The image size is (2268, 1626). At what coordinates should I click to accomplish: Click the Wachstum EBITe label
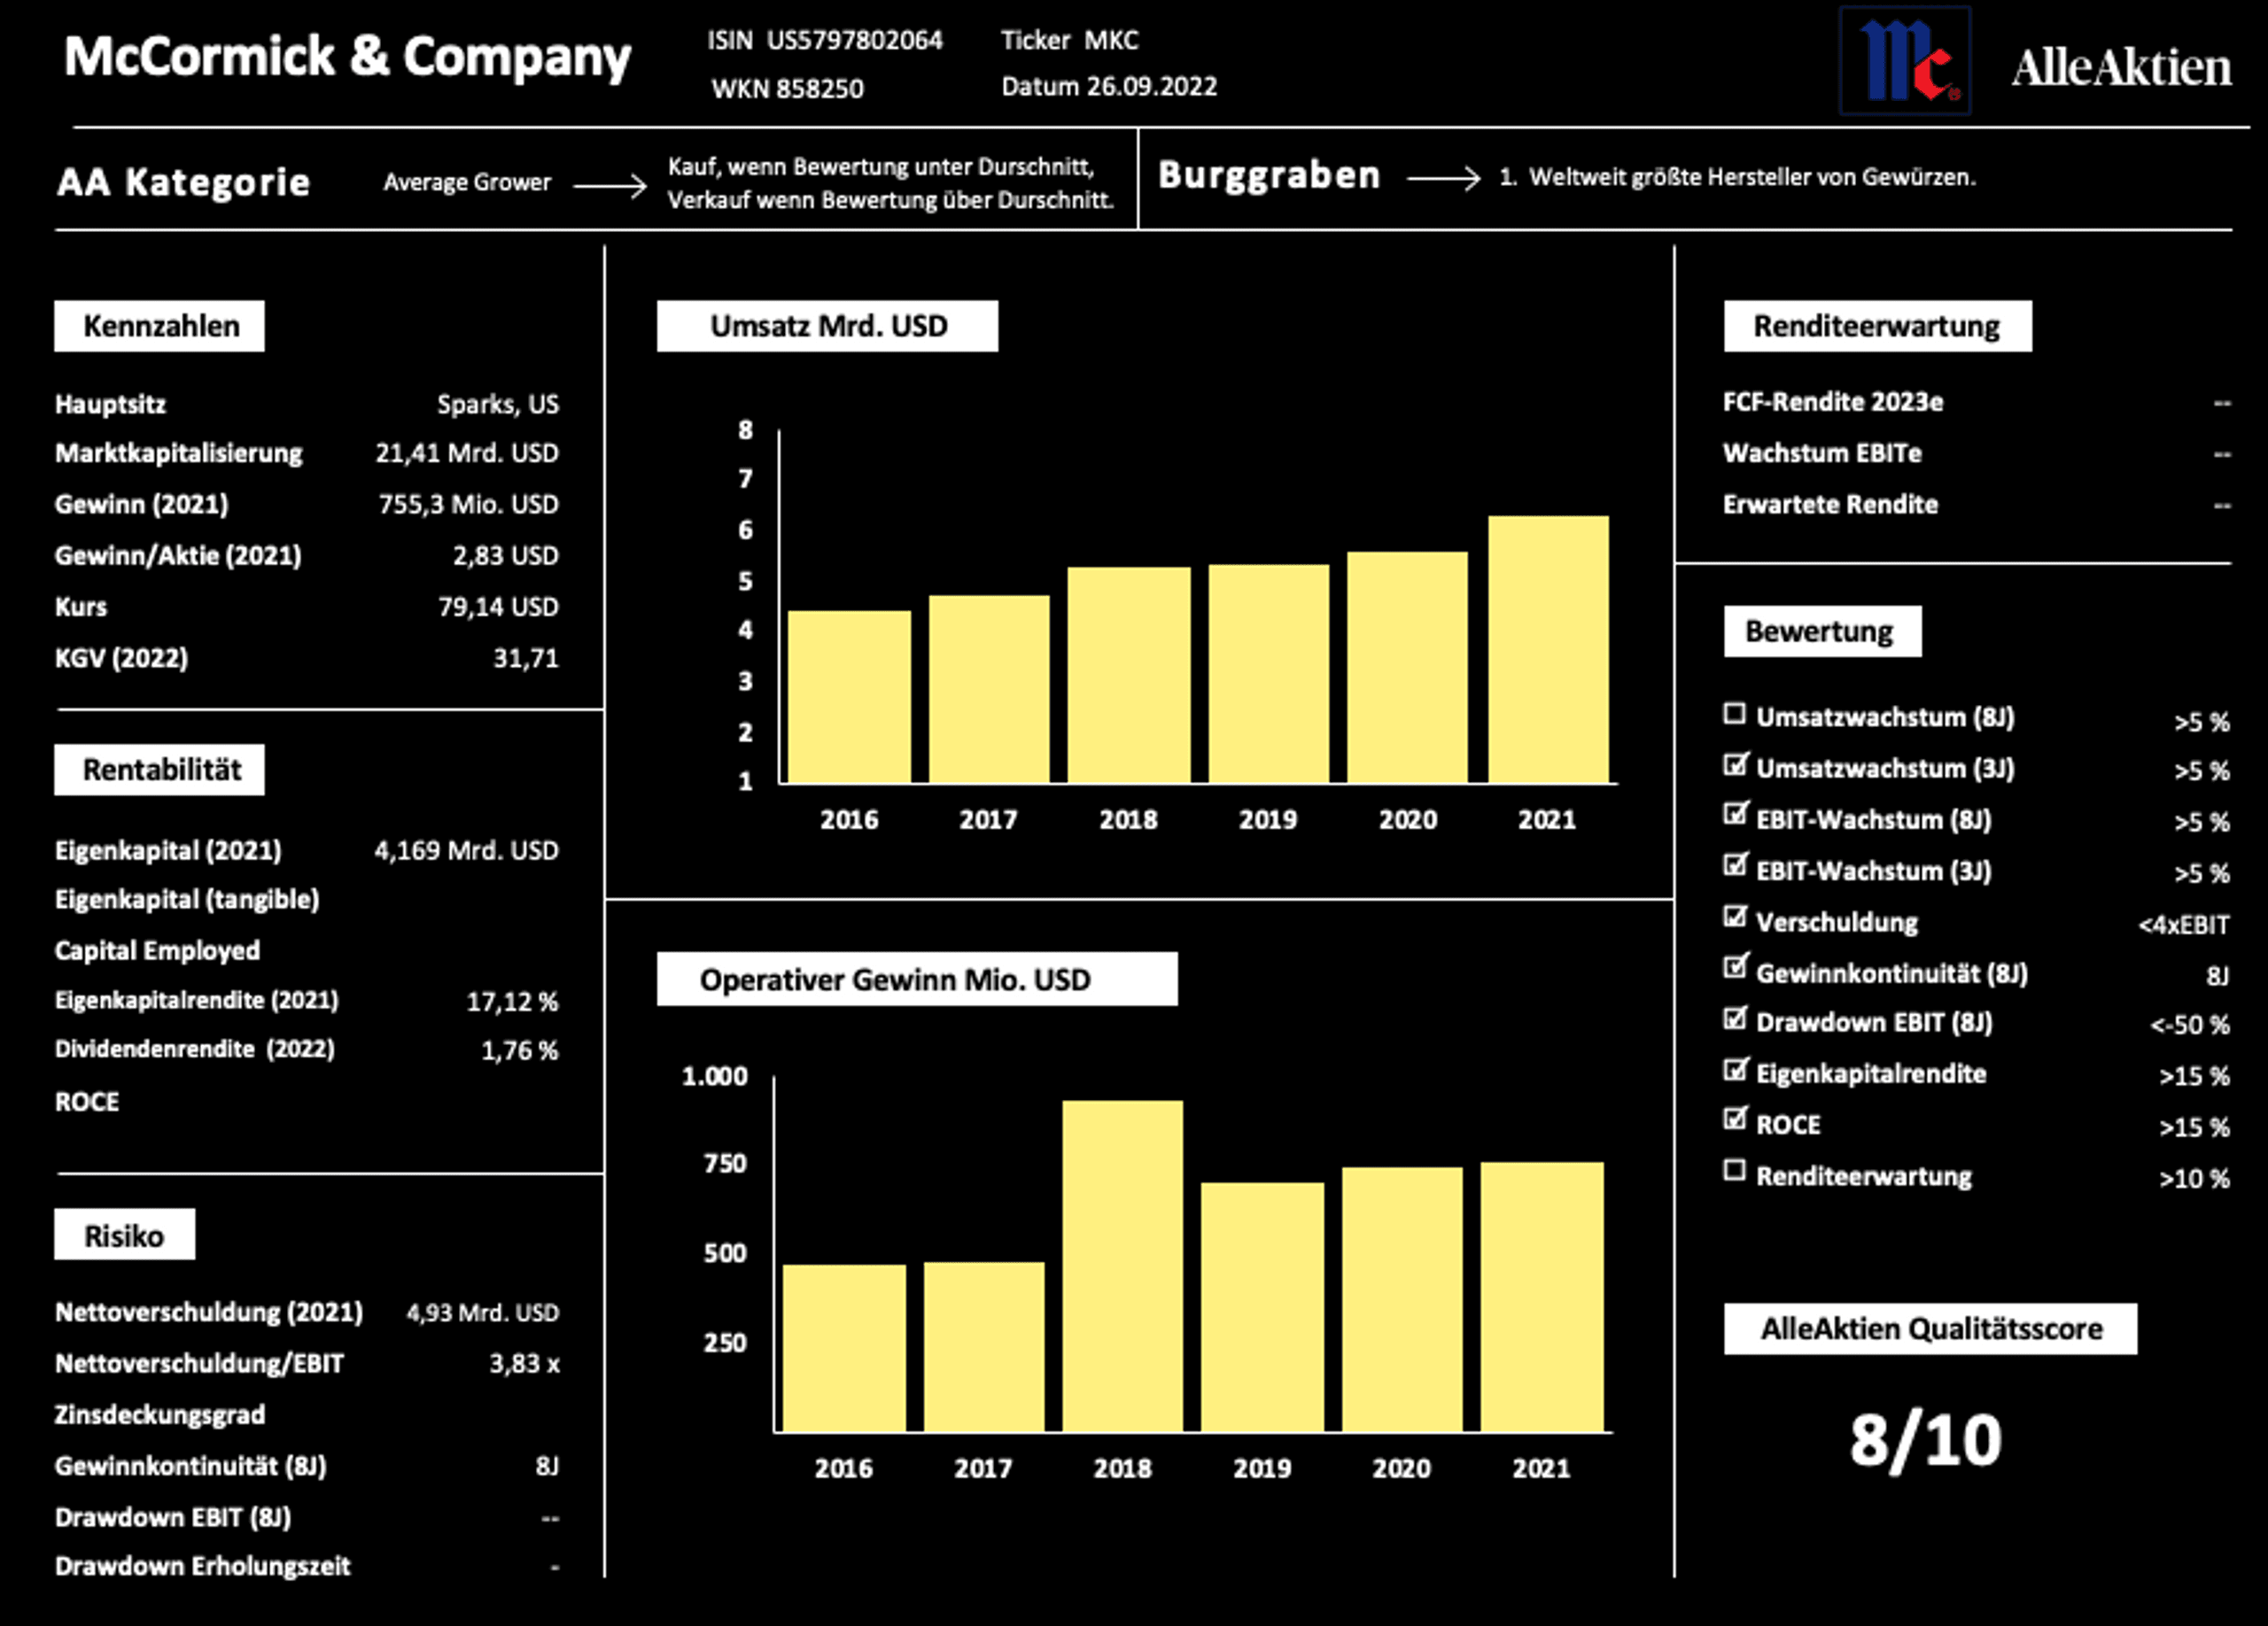click(1822, 453)
